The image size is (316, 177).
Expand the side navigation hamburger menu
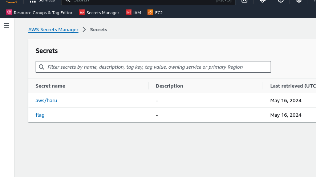(6, 25)
